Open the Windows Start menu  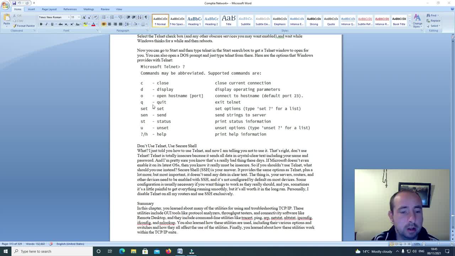click(x=5, y=251)
